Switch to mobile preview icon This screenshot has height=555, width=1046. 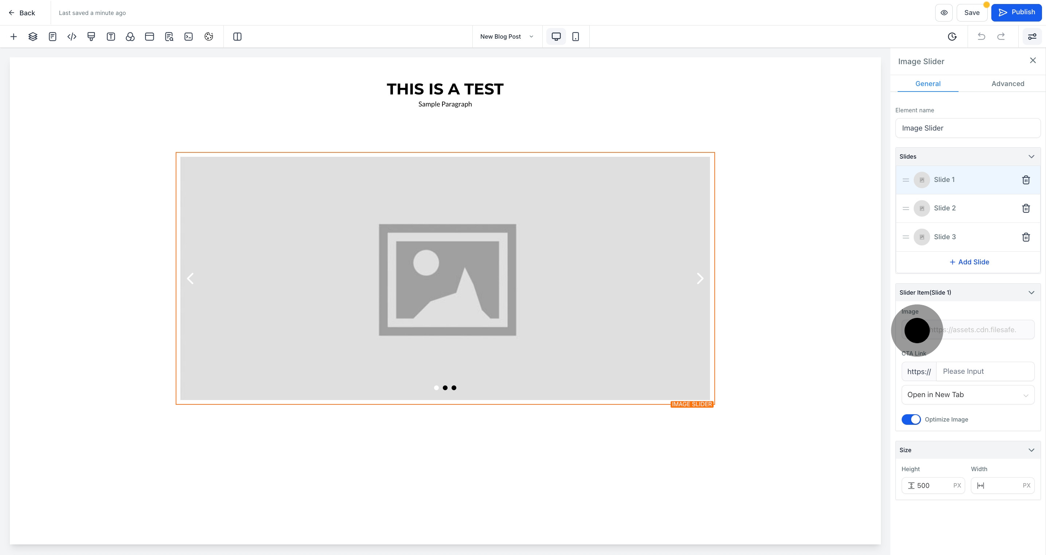pos(576,36)
